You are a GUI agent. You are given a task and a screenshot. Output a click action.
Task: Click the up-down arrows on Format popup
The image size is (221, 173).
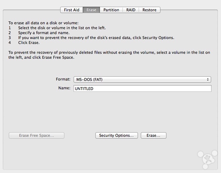(x=208, y=80)
